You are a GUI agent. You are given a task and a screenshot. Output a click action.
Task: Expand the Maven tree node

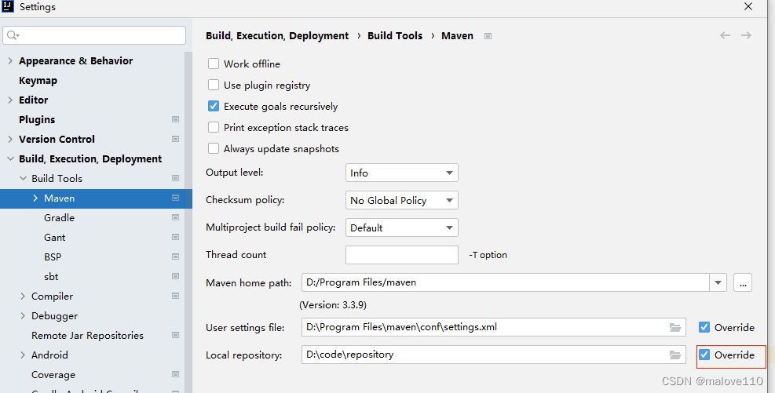click(35, 198)
